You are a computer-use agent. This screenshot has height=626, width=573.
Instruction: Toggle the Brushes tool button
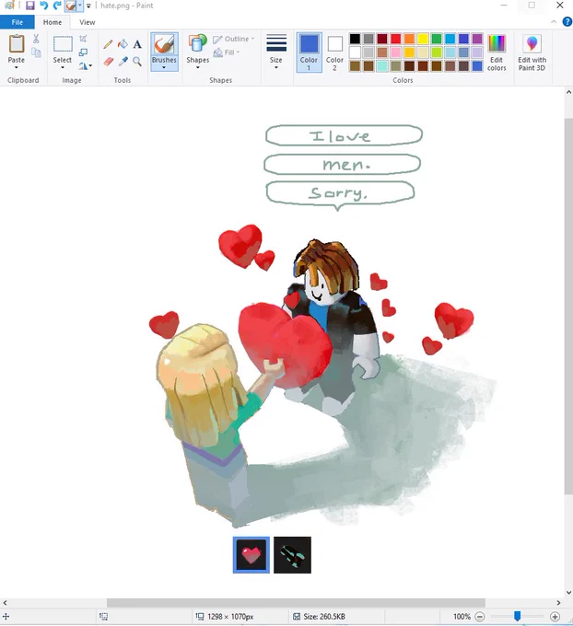pos(164,49)
